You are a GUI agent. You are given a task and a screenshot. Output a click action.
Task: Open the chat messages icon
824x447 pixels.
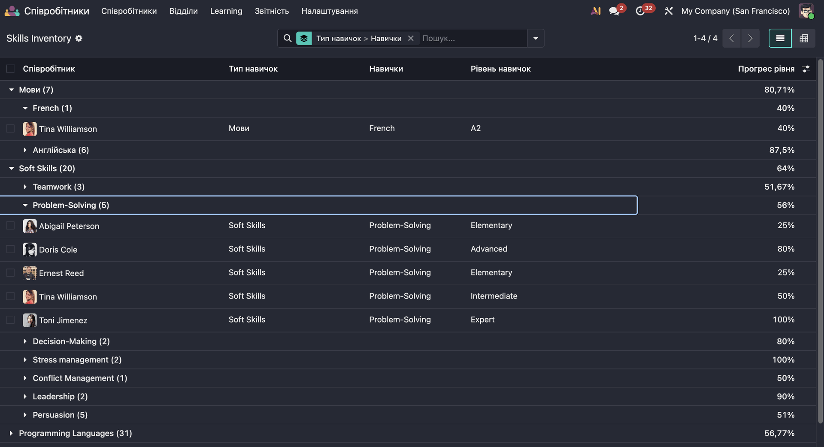(614, 11)
